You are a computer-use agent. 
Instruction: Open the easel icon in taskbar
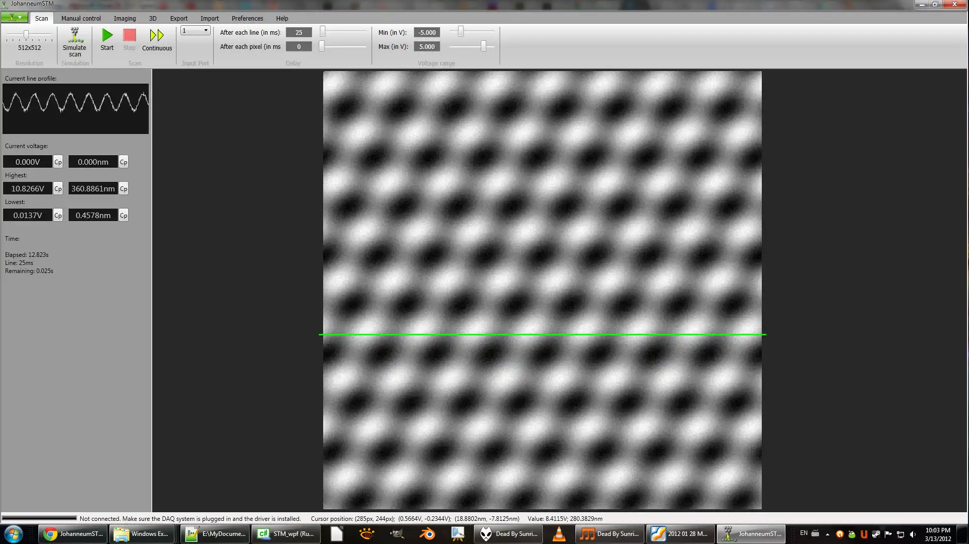tap(457, 534)
